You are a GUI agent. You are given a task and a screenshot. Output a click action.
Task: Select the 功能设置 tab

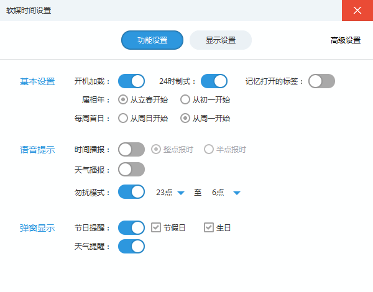[152, 40]
